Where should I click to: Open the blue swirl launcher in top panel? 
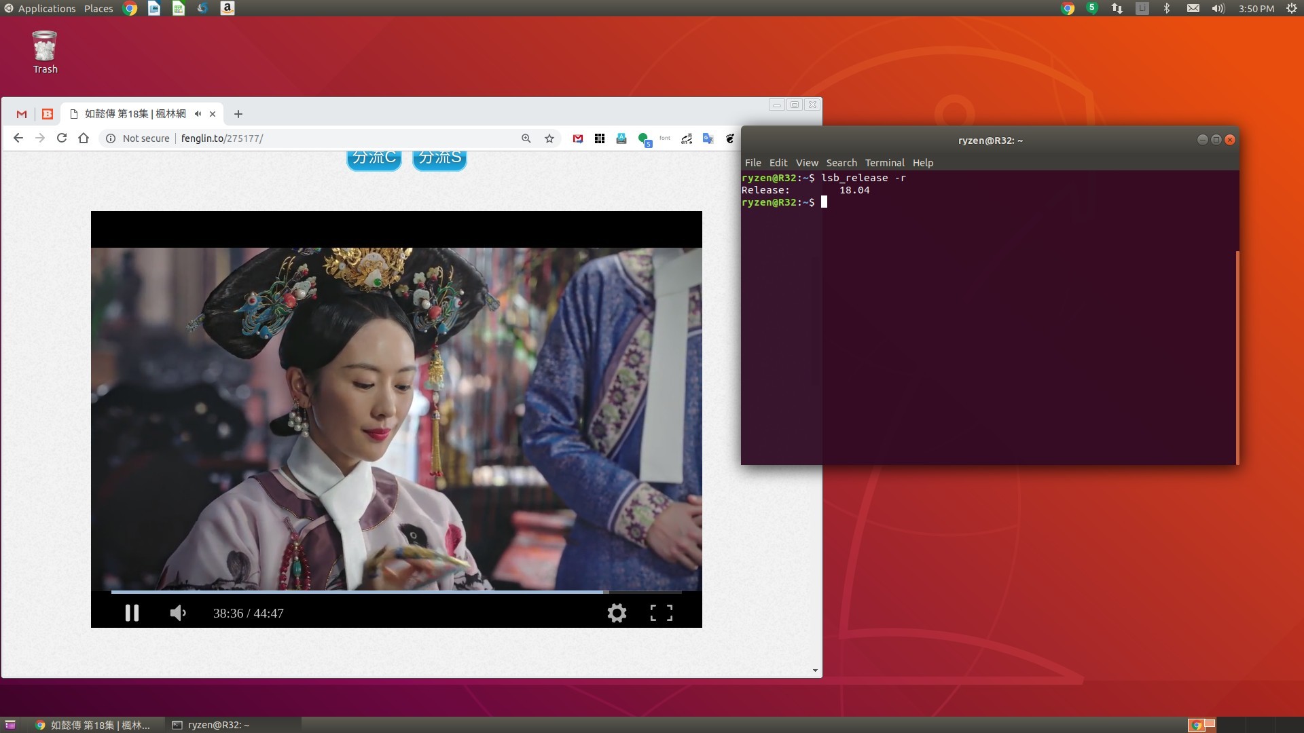coord(202,8)
